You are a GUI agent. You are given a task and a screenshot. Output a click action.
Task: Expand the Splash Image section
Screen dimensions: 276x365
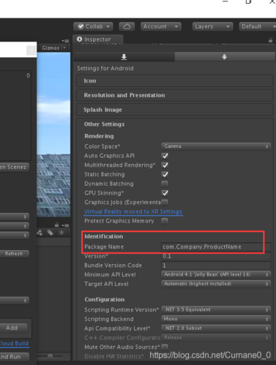tap(174, 110)
